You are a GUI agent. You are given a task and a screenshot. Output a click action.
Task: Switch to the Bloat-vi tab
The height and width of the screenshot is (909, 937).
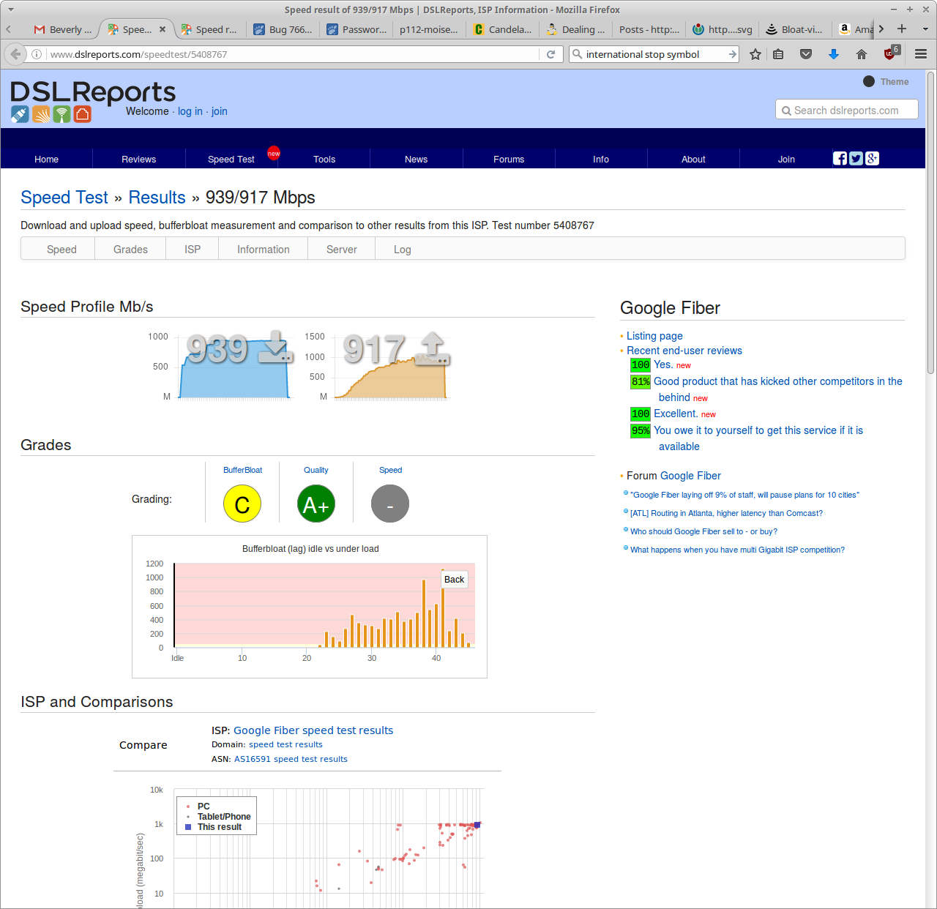click(795, 29)
